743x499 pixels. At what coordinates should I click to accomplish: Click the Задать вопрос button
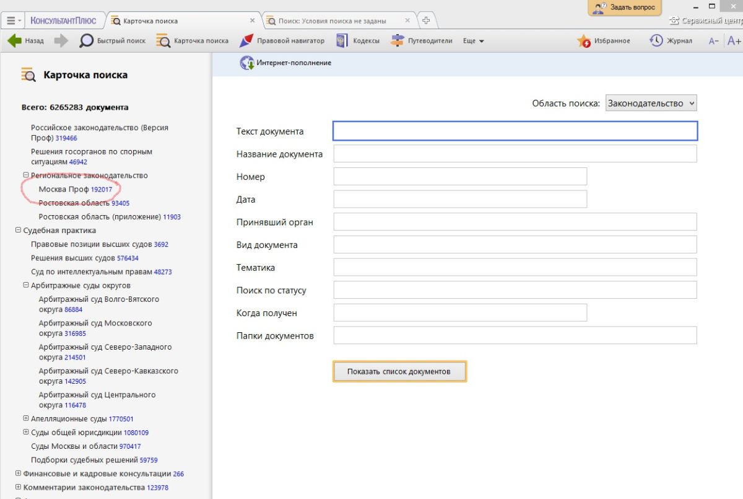click(x=625, y=8)
